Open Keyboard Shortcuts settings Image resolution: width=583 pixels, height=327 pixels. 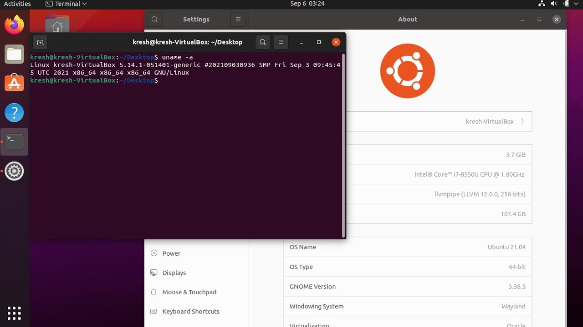[x=196, y=312]
